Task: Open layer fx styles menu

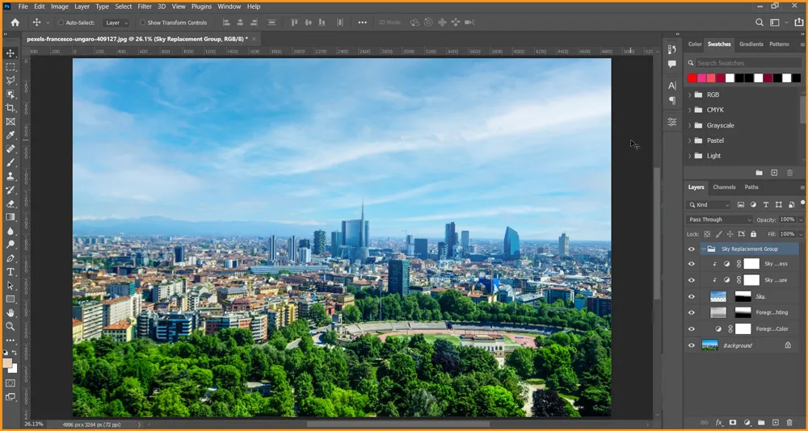Action: click(719, 423)
